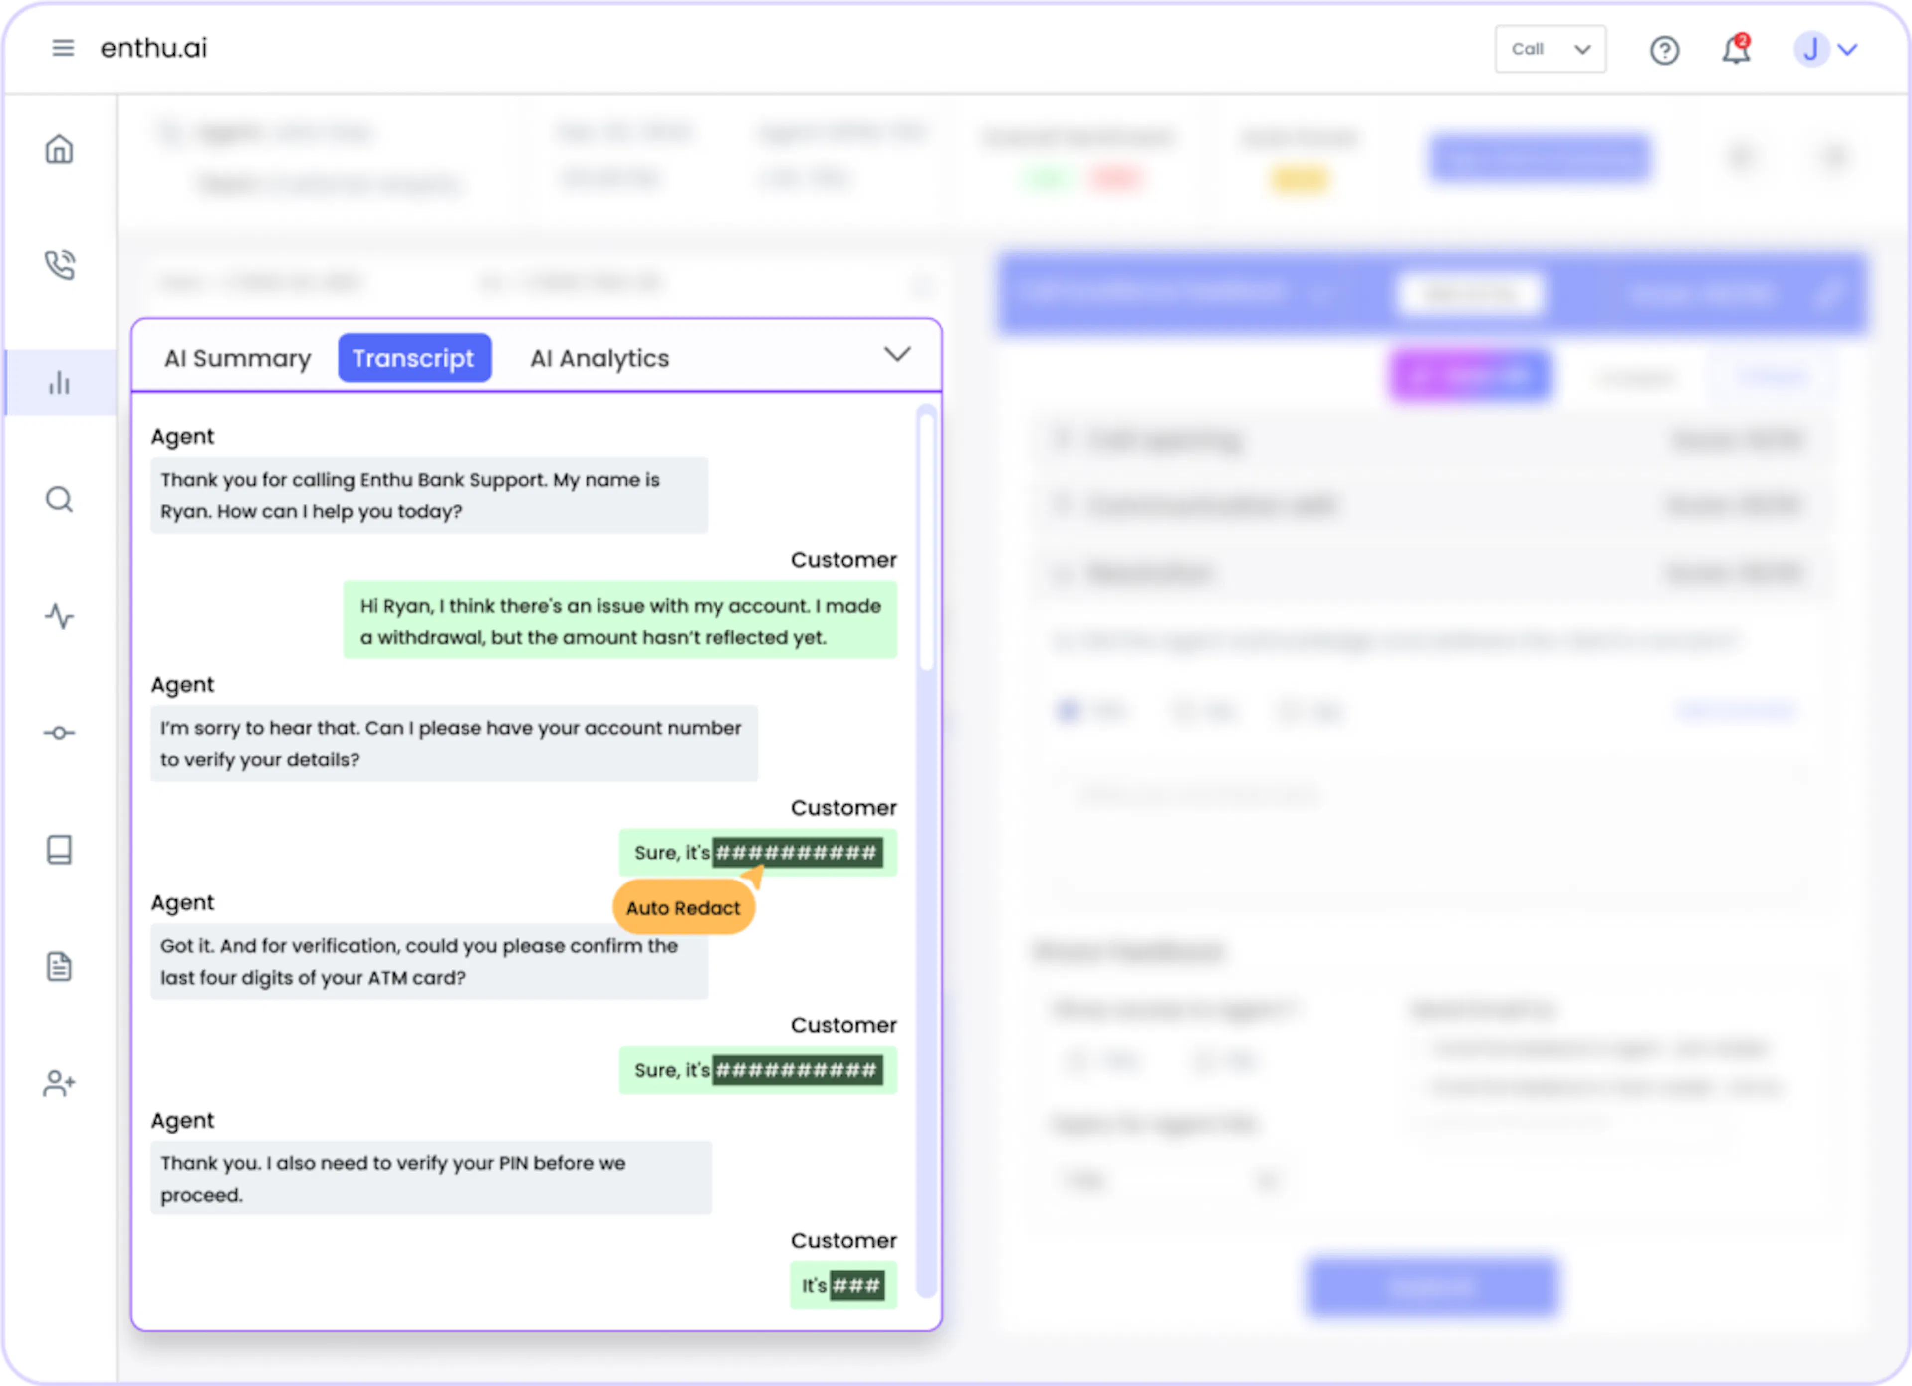Open the Calls phone icon in sidebar

[59, 265]
